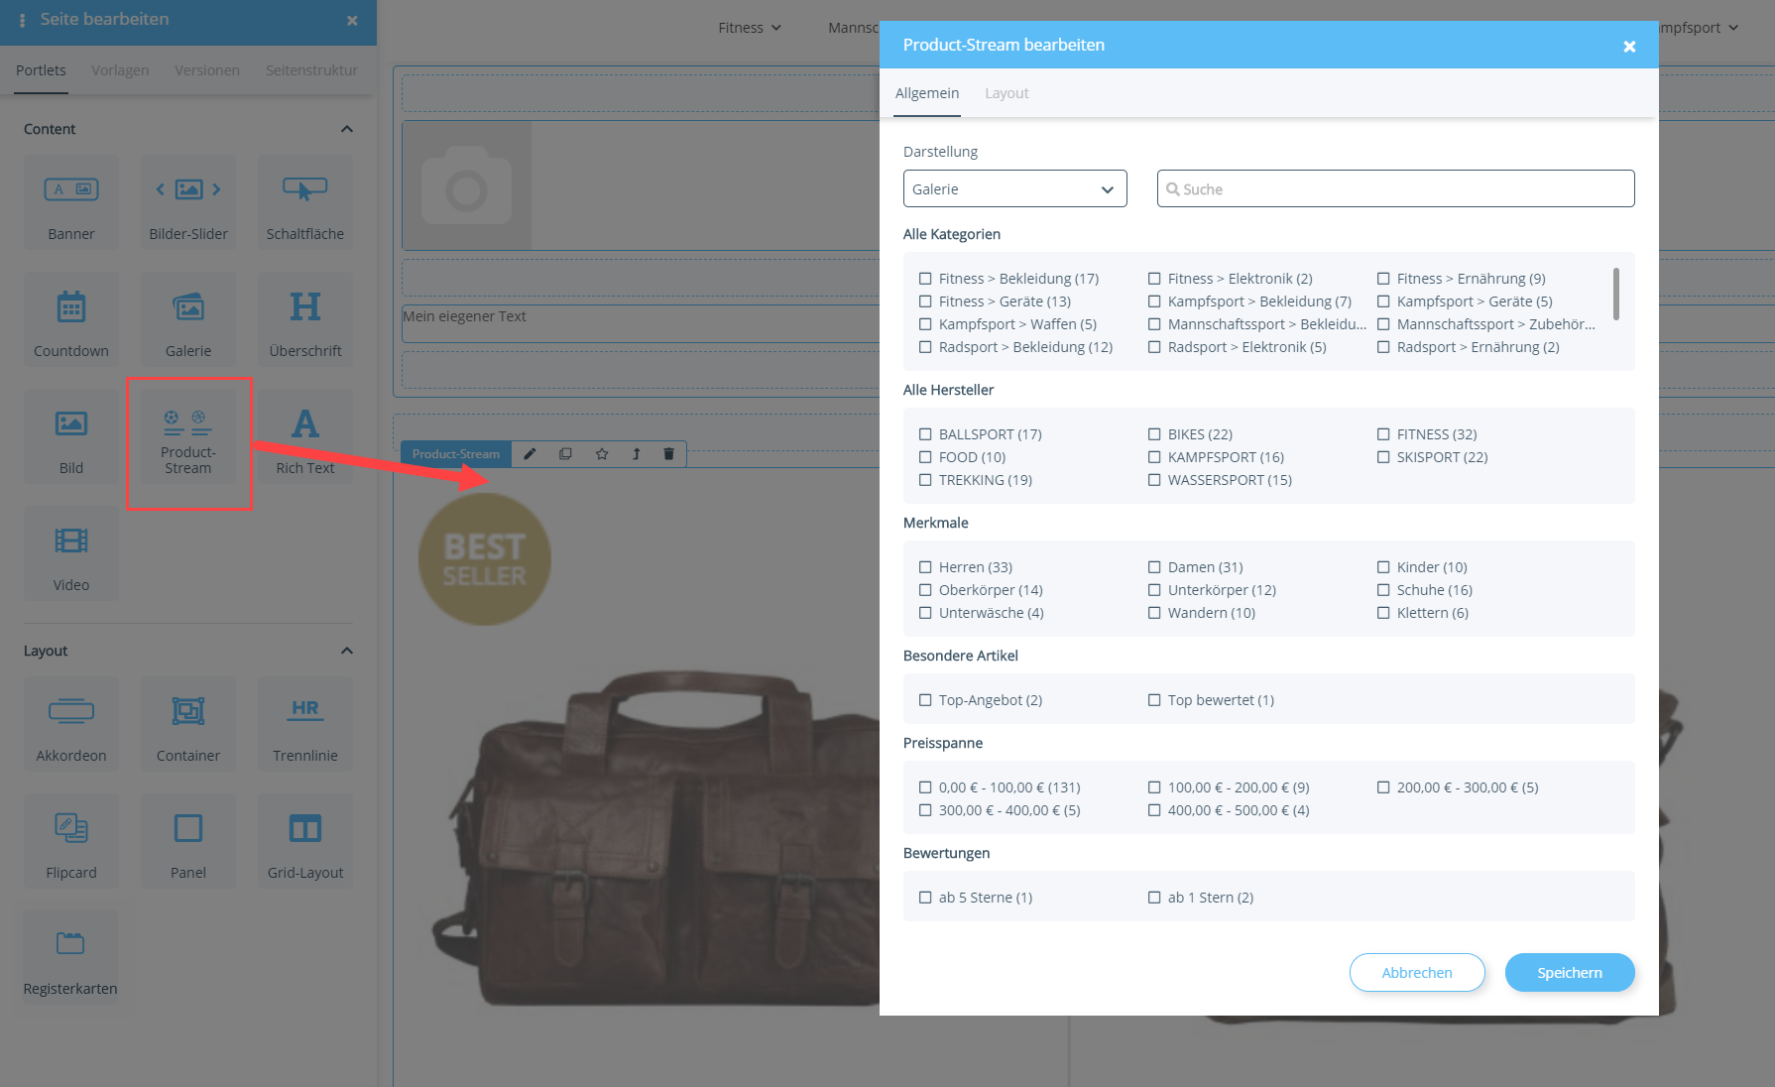Screen dimensions: 1775x1087
Task: Check the Fitness > Bekleidung (17) category
Action: [x=925, y=279]
